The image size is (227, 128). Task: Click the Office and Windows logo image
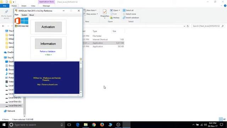point(21,21)
